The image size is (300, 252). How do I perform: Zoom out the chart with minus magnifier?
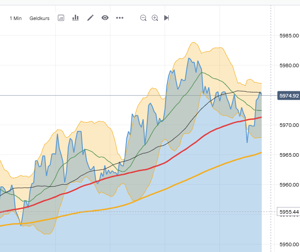143,18
